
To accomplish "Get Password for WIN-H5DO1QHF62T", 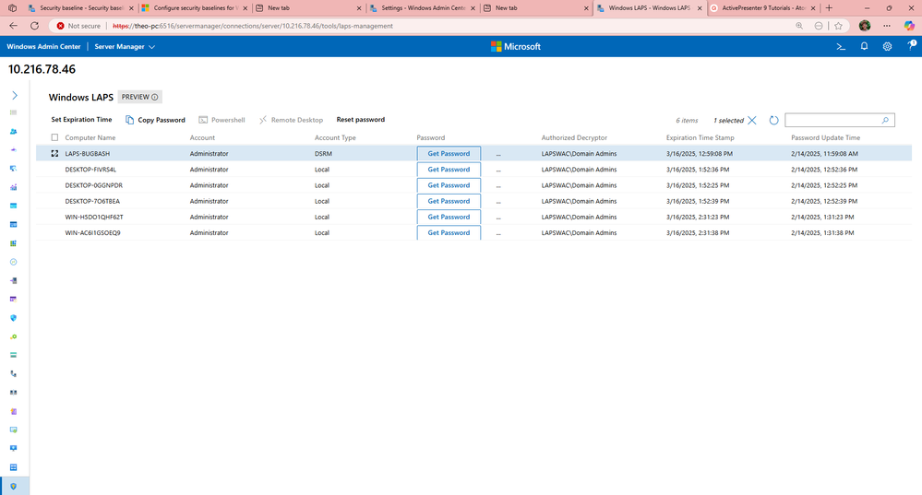I will (x=449, y=217).
